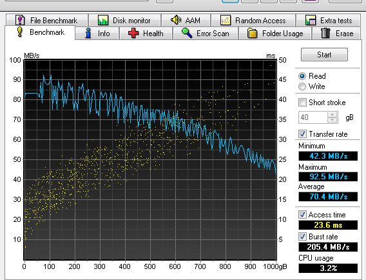Select the Write radio button
This screenshot has width=366, height=280.
point(302,86)
